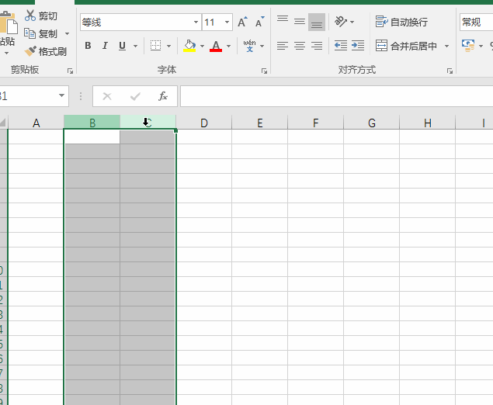Select column D header
The height and width of the screenshot is (405, 493).
point(203,123)
